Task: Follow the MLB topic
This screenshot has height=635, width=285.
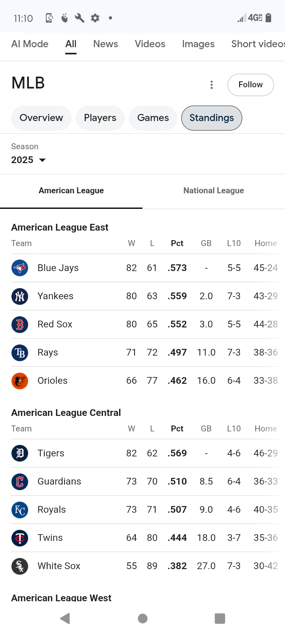Action: pyautogui.click(x=251, y=85)
